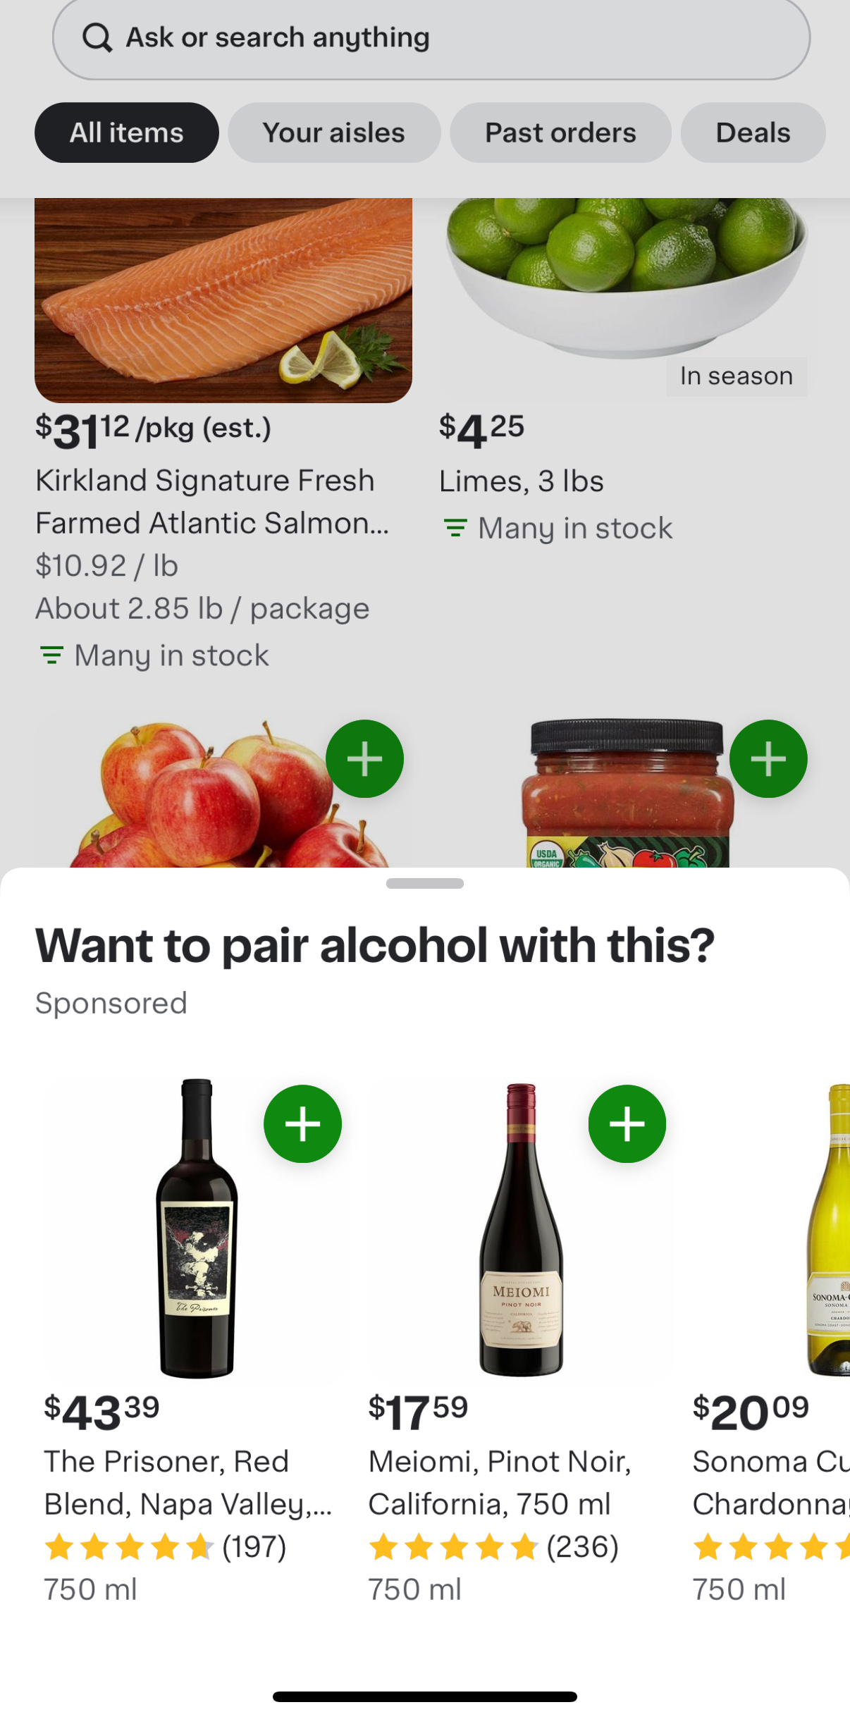Open the Kirkland Atlantic Salmon product image
Image resolution: width=850 pixels, height=1719 pixels.
click(223, 300)
